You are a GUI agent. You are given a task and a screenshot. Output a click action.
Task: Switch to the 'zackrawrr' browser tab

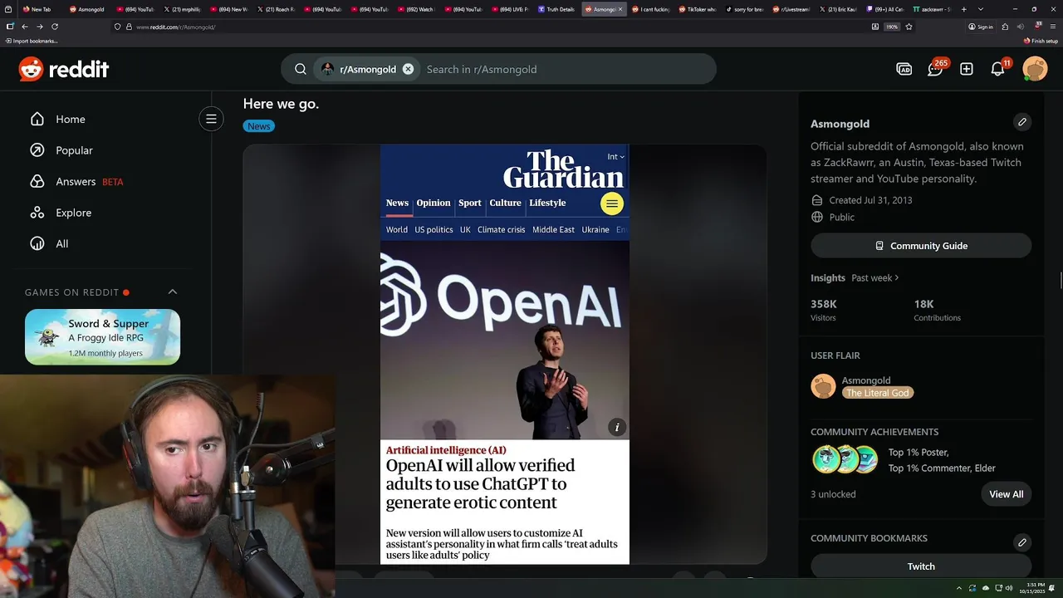(x=933, y=9)
